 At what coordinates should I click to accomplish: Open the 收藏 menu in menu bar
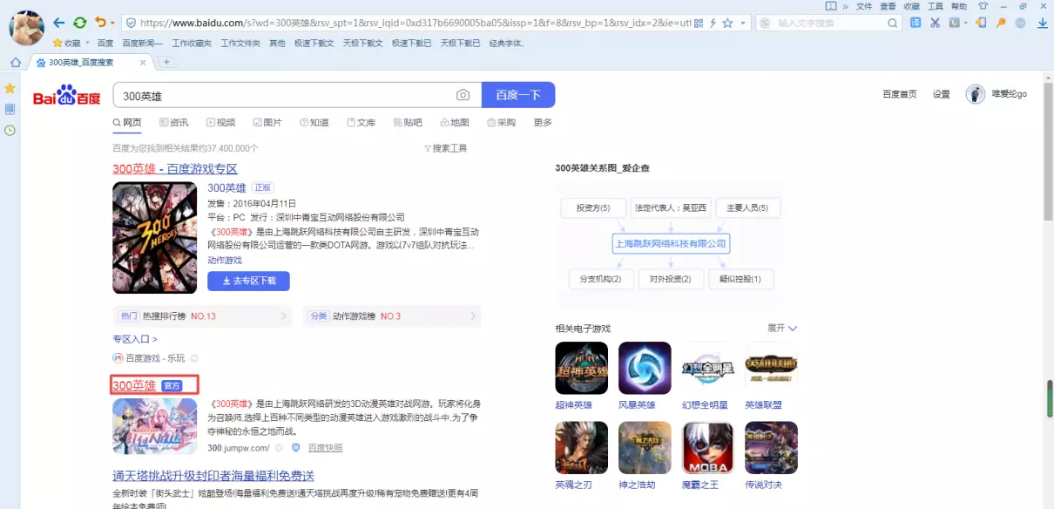click(x=911, y=6)
